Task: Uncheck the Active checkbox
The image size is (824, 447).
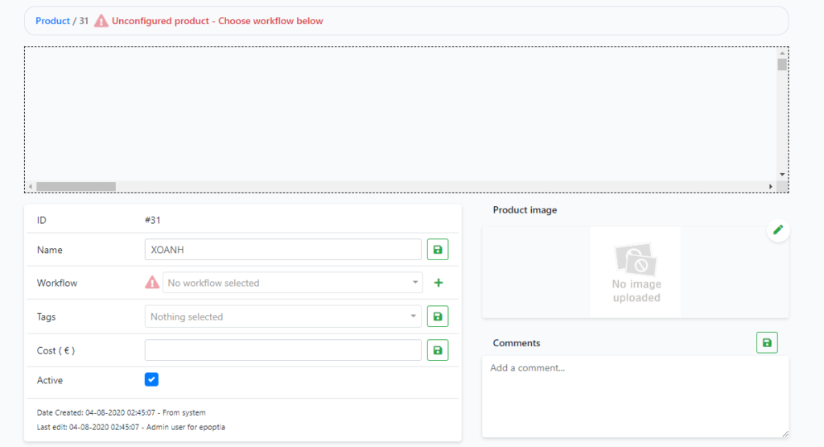Action: 151,379
